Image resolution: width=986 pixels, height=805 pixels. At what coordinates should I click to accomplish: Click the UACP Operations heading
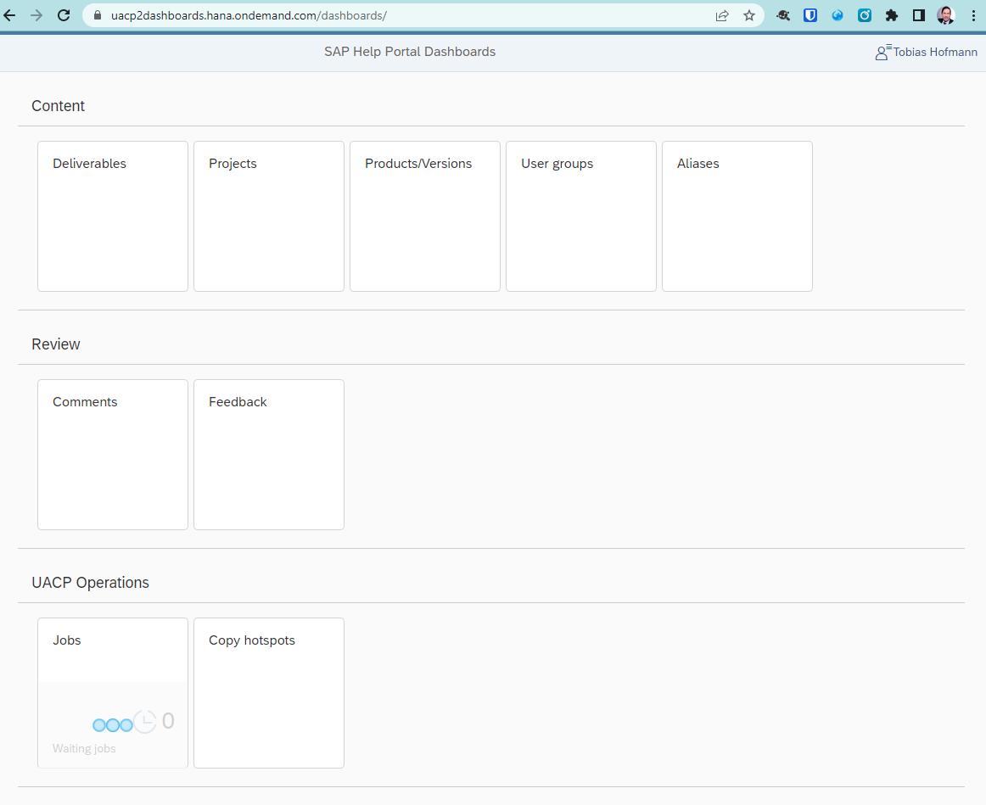point(91,583)
